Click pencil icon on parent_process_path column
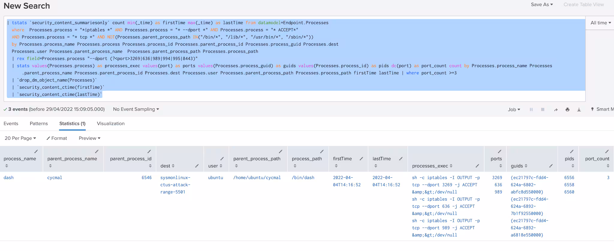The height and width of the screenshot is (251, 614). point(280,152)
